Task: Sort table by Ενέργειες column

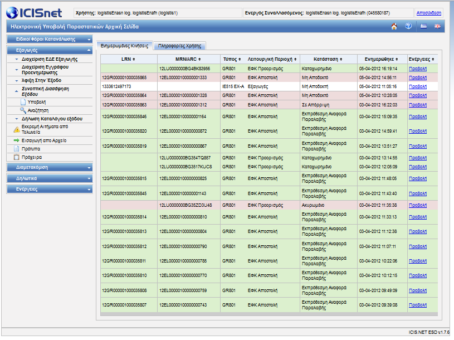Action: coord(422,59)
